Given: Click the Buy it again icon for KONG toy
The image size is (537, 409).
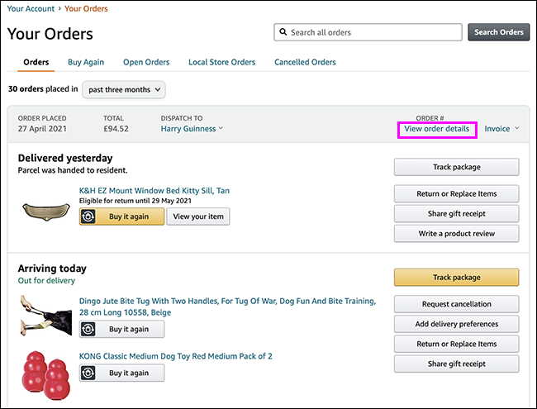Looking at the screenshot, I should point(91,373).
